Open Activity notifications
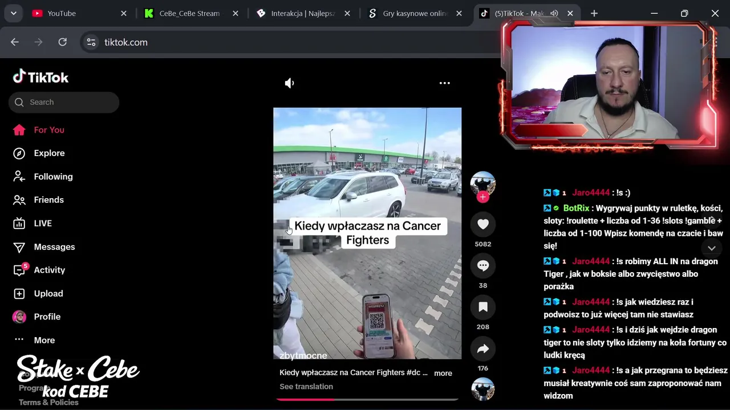The width and height of the screenshot is (730, 410). coord(39,270)
